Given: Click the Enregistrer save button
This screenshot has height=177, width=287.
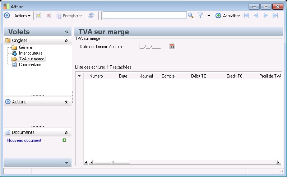Looking at the screenshot, I should point(69,16).
